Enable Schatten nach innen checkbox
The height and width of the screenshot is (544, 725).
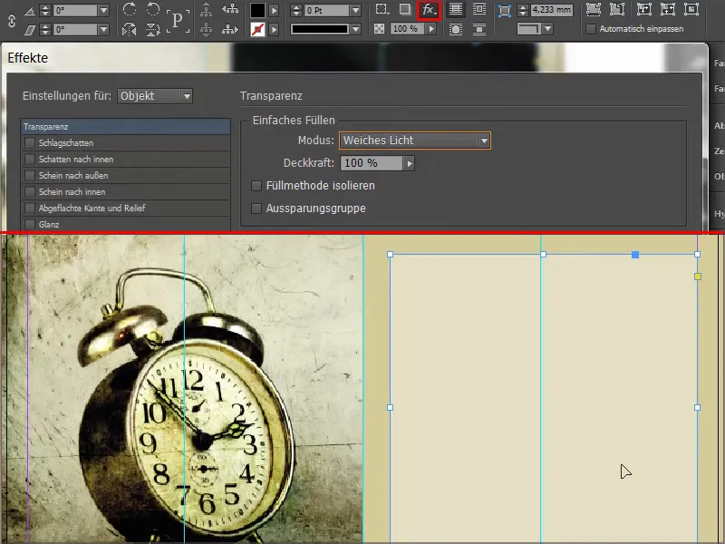[30, 160]
